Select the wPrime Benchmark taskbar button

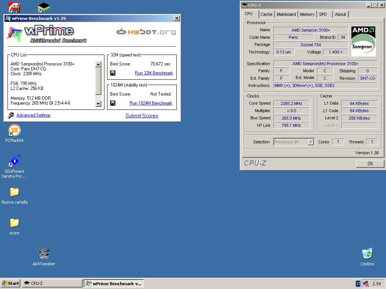pos(114,283)
